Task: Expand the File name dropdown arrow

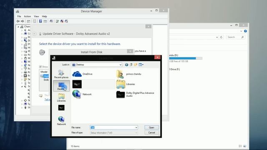Action: click(x=136, y=127)
